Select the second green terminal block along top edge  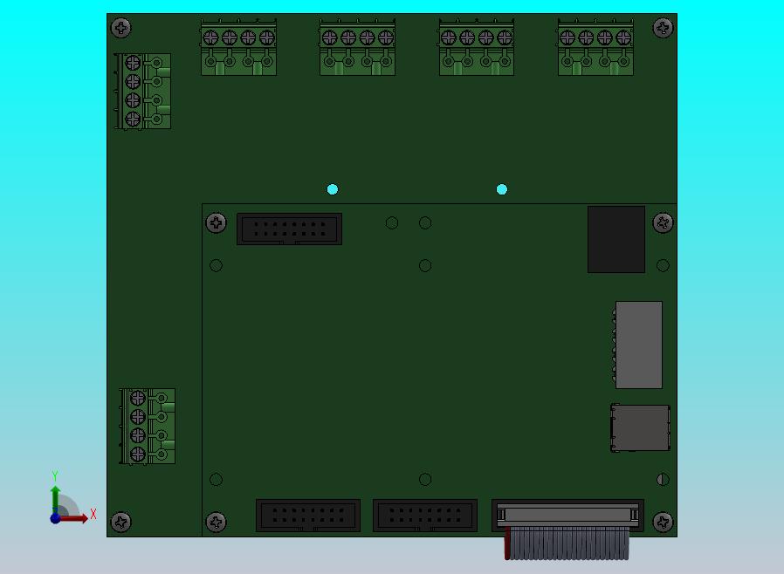[x=357, y=47]
